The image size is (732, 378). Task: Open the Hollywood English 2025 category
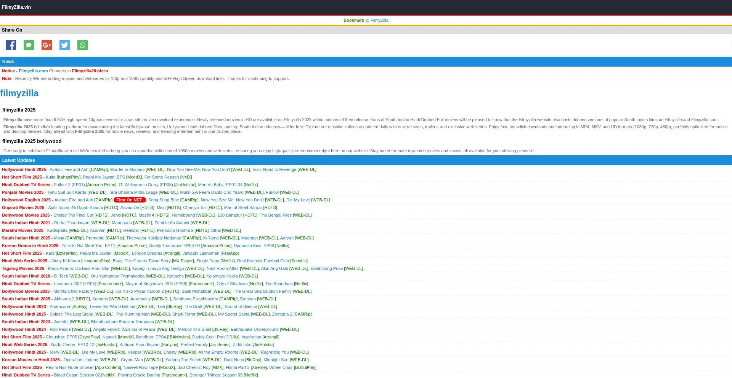[26, 200]
